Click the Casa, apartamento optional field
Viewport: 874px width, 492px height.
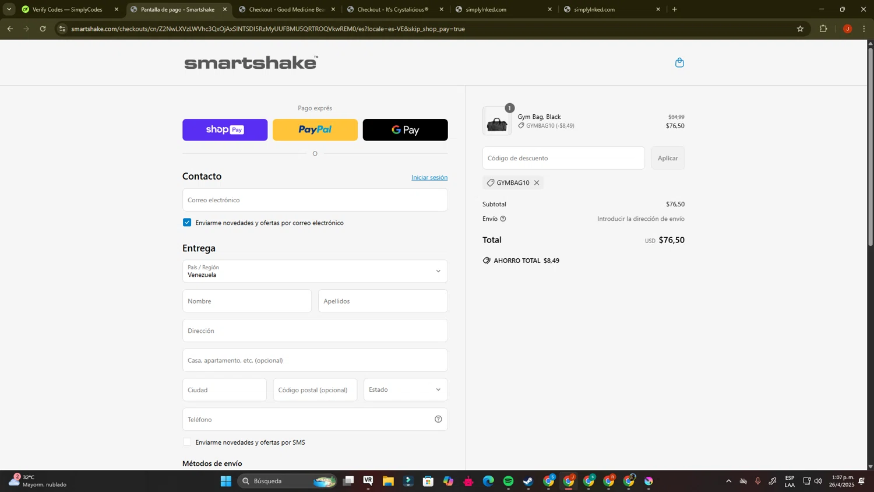pyautogui.click(x=315, y=360)
